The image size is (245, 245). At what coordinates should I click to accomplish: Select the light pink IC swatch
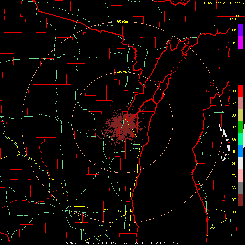(240, 176)
